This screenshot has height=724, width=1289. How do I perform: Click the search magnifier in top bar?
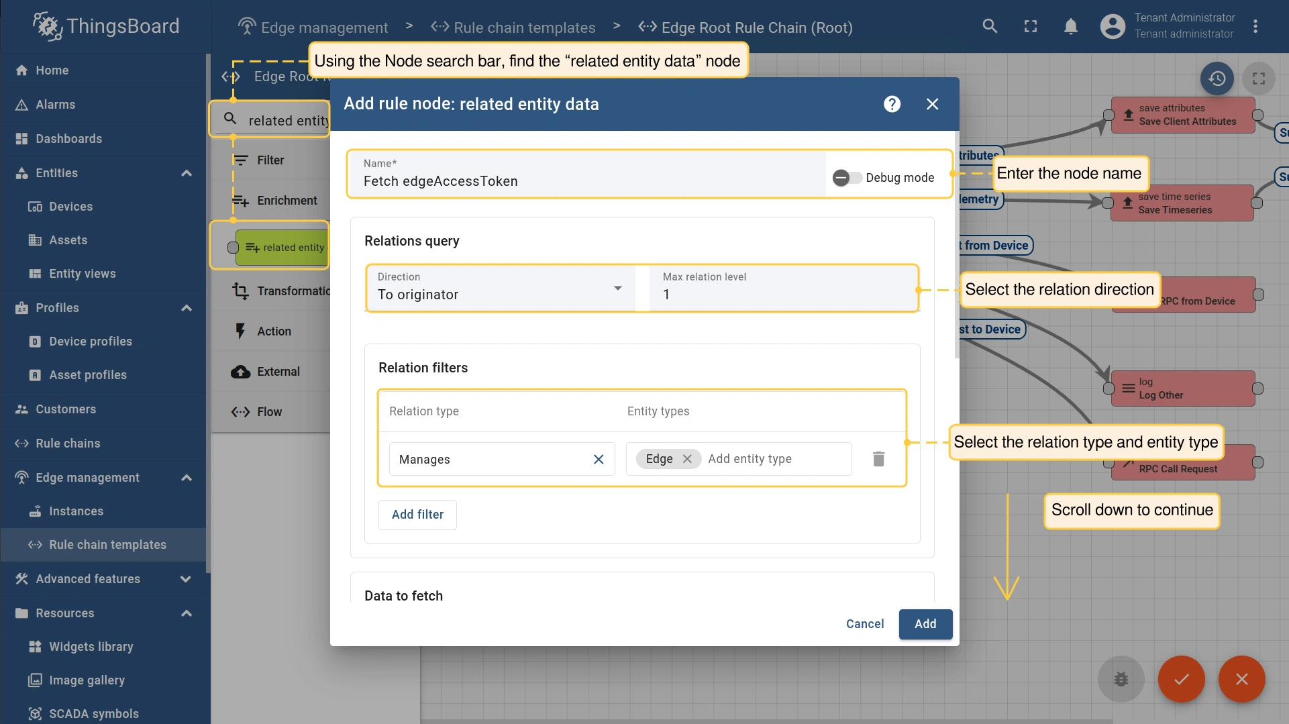[x=990, y=27]
